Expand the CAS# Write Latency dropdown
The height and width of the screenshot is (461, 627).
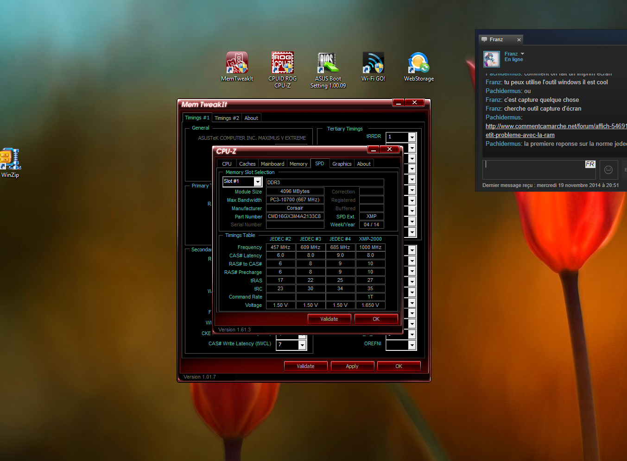click(x=302, y=345)
